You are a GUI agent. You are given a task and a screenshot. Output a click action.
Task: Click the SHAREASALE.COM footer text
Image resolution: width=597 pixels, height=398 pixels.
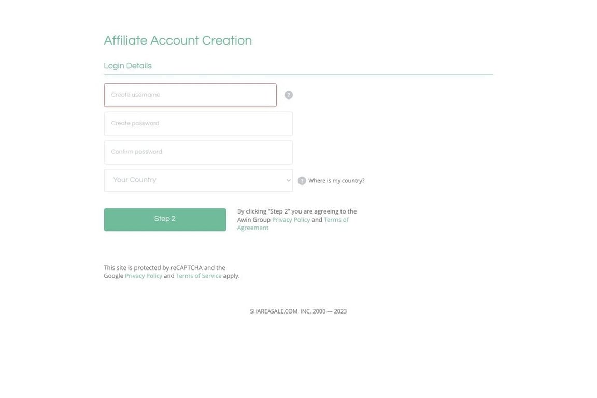pyautogui.click(x=298, y=311)
